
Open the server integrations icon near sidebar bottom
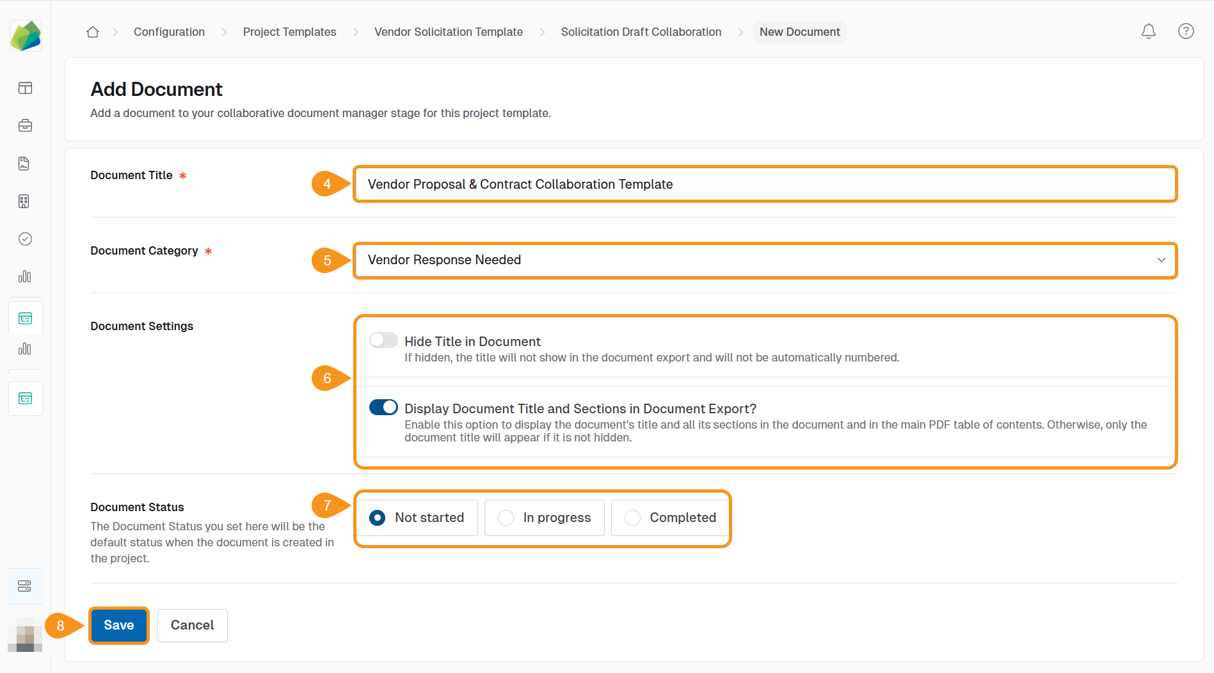tap(25, 585)
